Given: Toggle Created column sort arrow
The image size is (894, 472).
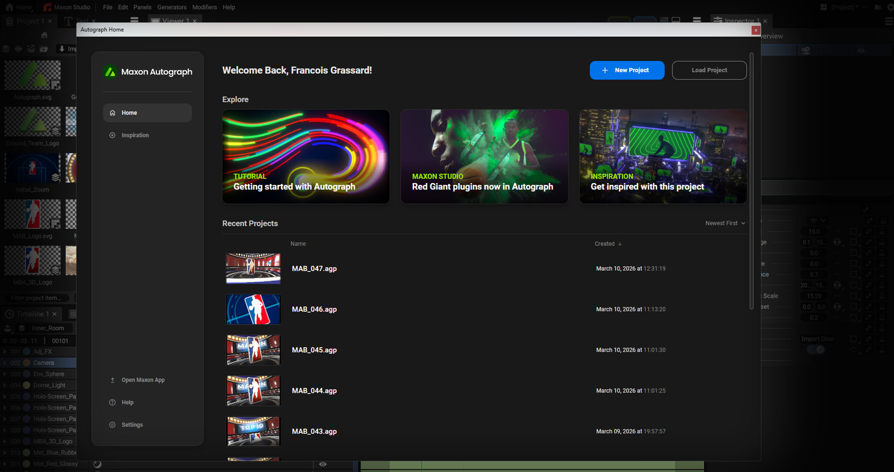Looking at the screenshot, I should point(620,244).
